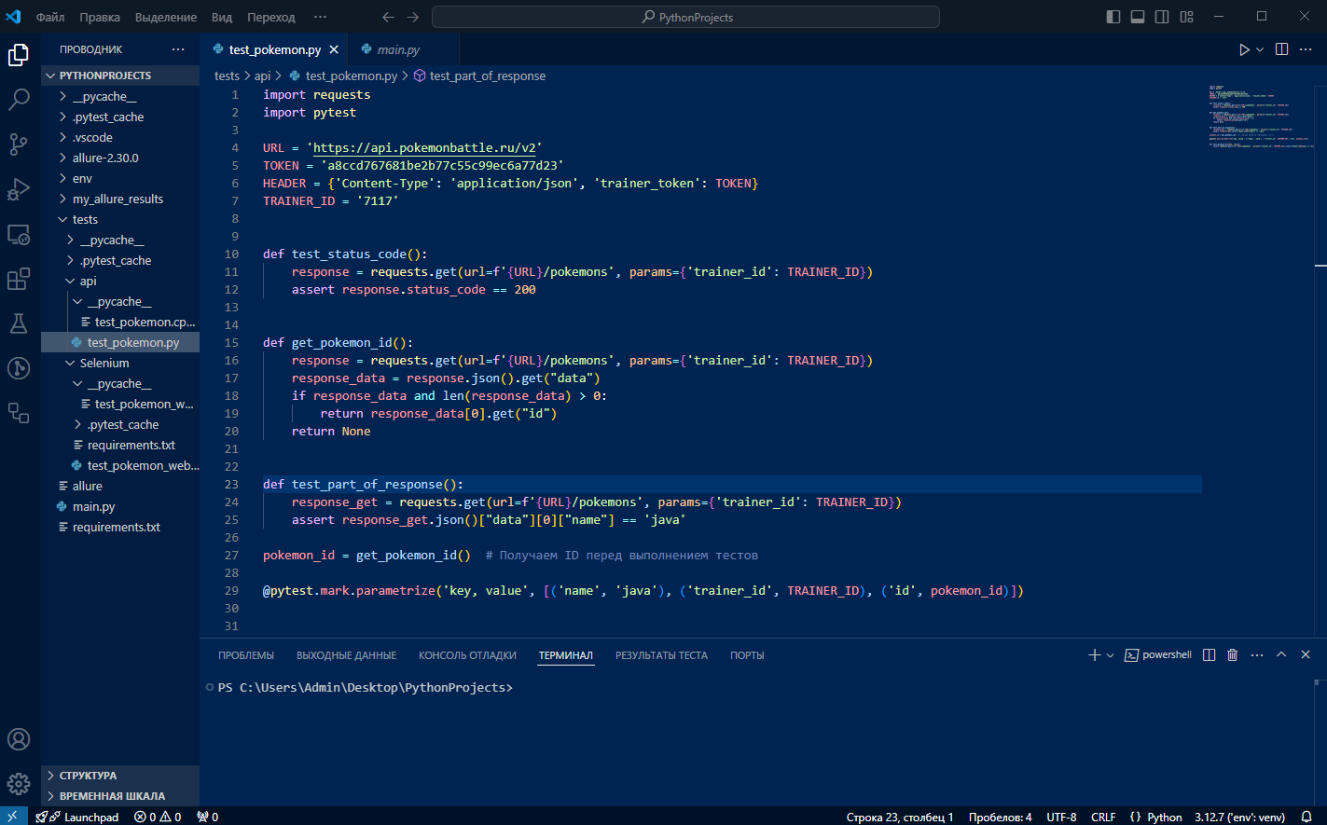This screenshot has height=825, width=1327.
Task: Open Source Control view in activity bar
Action: pos(19,144)
